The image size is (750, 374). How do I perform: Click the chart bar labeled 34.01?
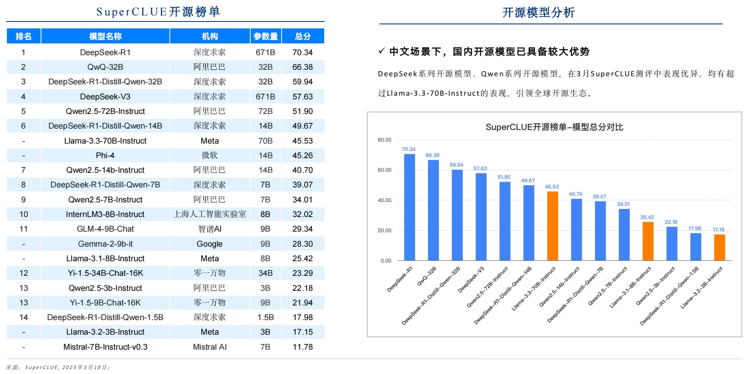pyautogui.click(x=624, y=234)
